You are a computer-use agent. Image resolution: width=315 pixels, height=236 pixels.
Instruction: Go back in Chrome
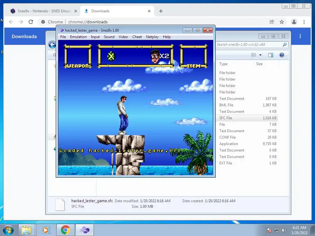[11, 22]
